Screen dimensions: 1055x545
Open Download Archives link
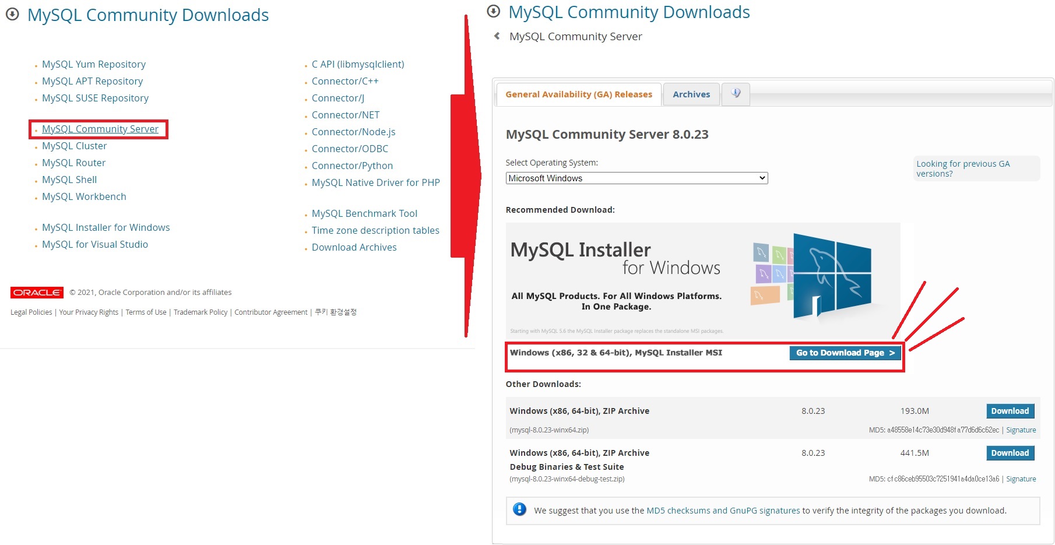[x=354, y=247]
